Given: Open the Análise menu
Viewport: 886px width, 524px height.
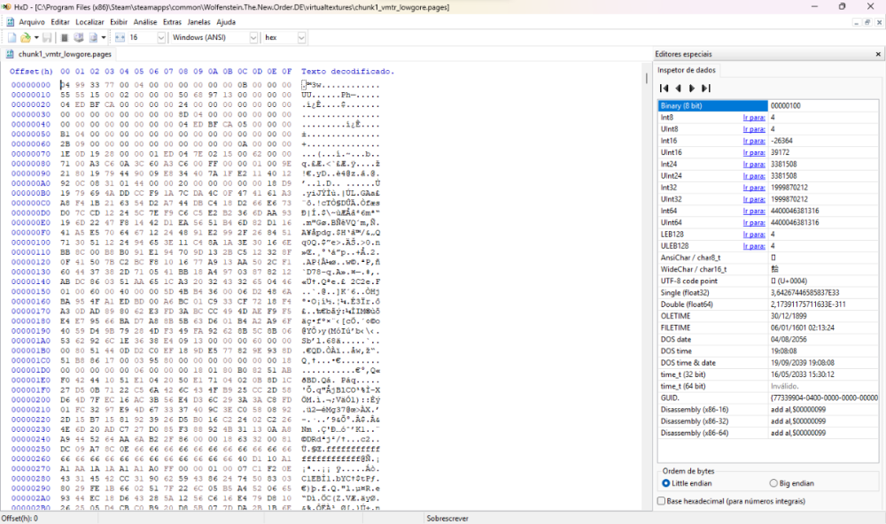Looking at the screenshot, I should click(144, 21).
